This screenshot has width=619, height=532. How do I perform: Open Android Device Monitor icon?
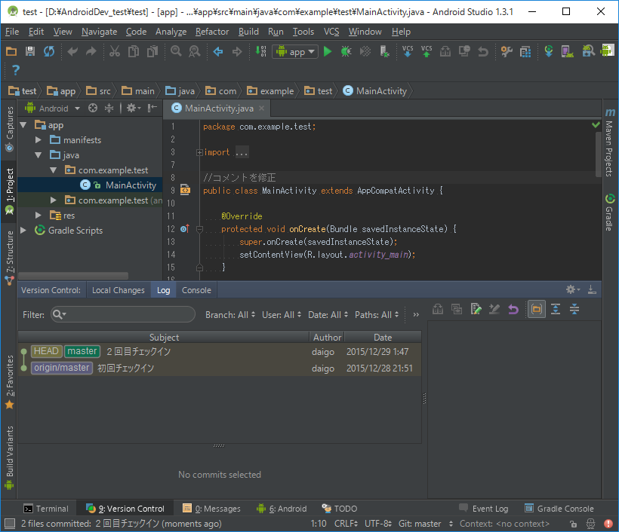tap(607, 50)
